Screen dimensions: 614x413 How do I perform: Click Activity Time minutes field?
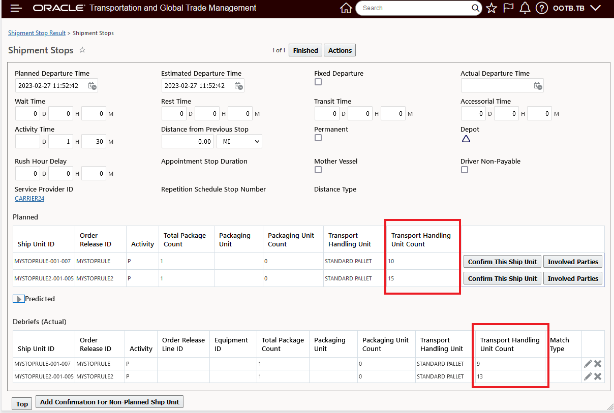point(94,141)
